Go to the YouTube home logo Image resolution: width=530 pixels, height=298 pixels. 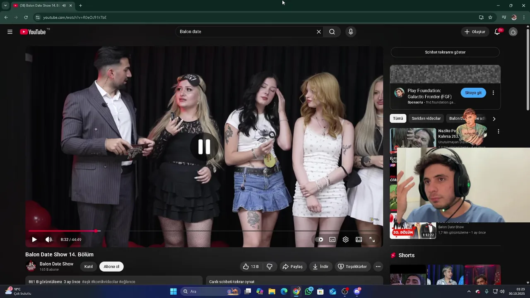click(x=33, y=32)
